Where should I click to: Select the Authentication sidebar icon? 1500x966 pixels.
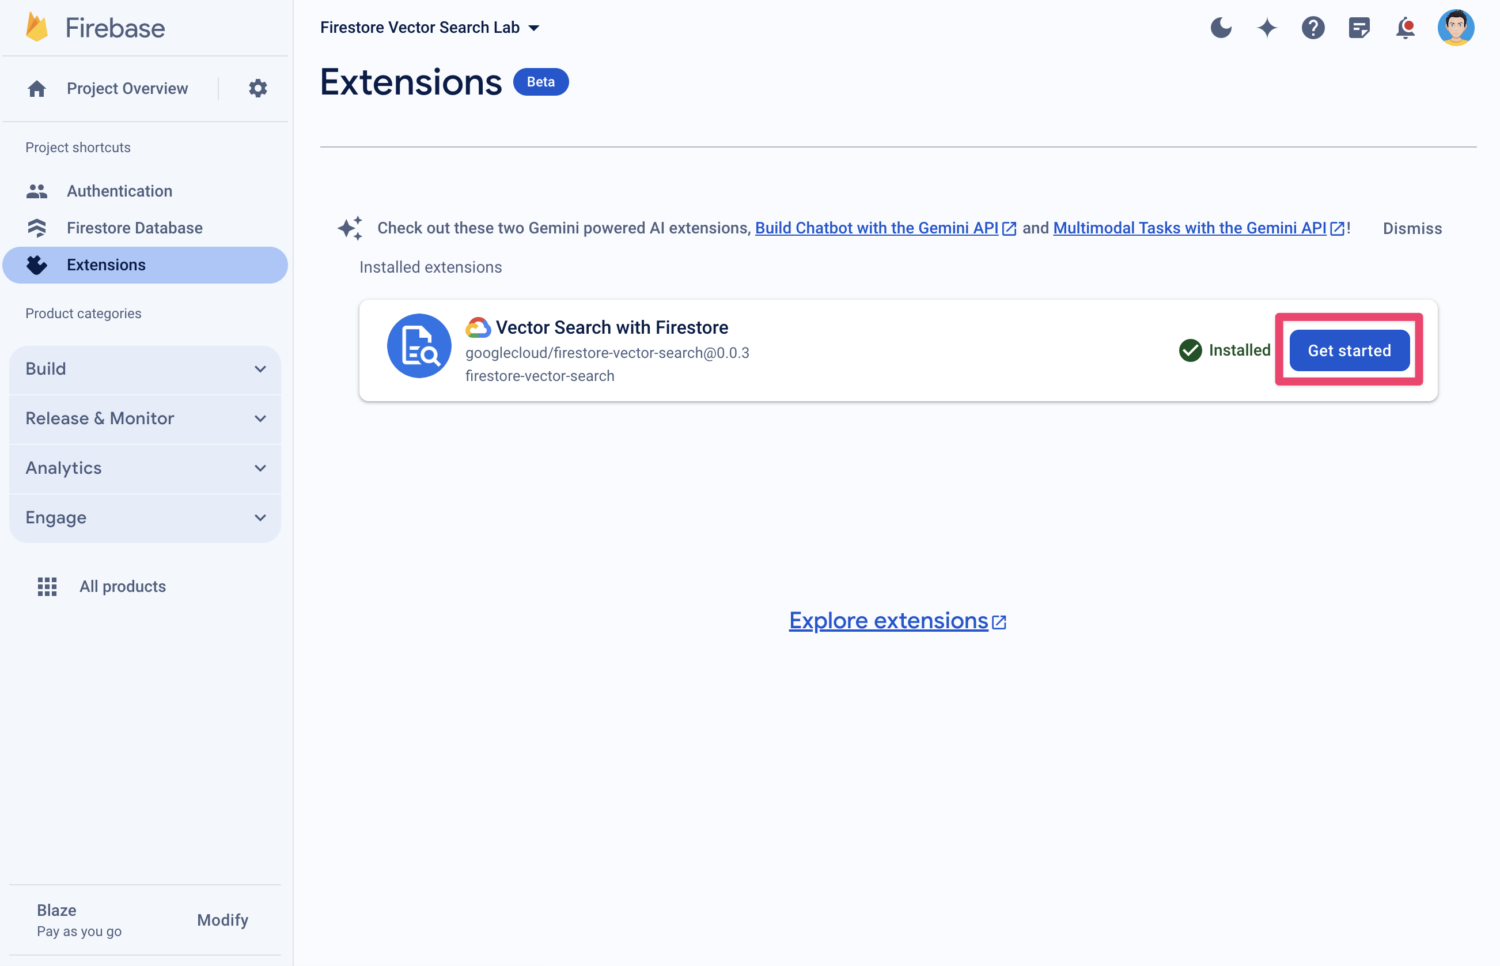pyautogui.click(x=37, y=191)
